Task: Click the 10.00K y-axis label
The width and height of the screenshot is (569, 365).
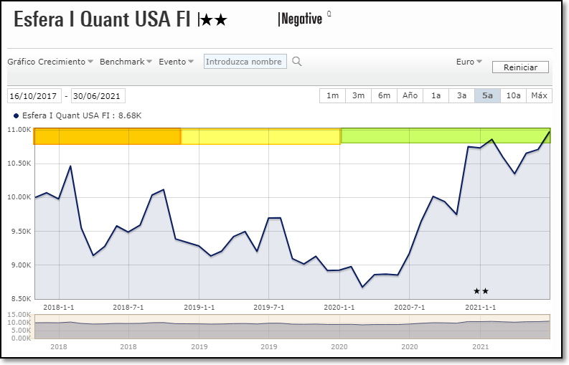Action: [x=19, y=197]
